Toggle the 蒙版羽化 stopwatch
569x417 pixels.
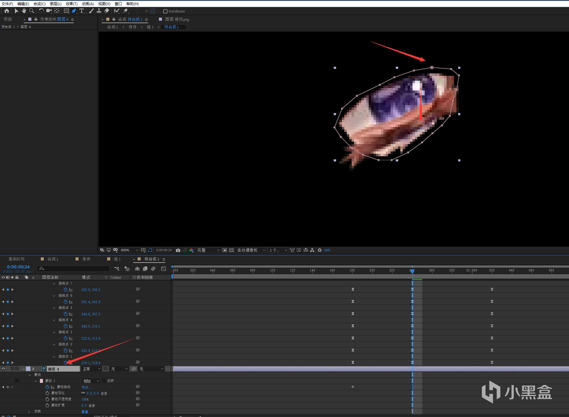pos(47,393)
